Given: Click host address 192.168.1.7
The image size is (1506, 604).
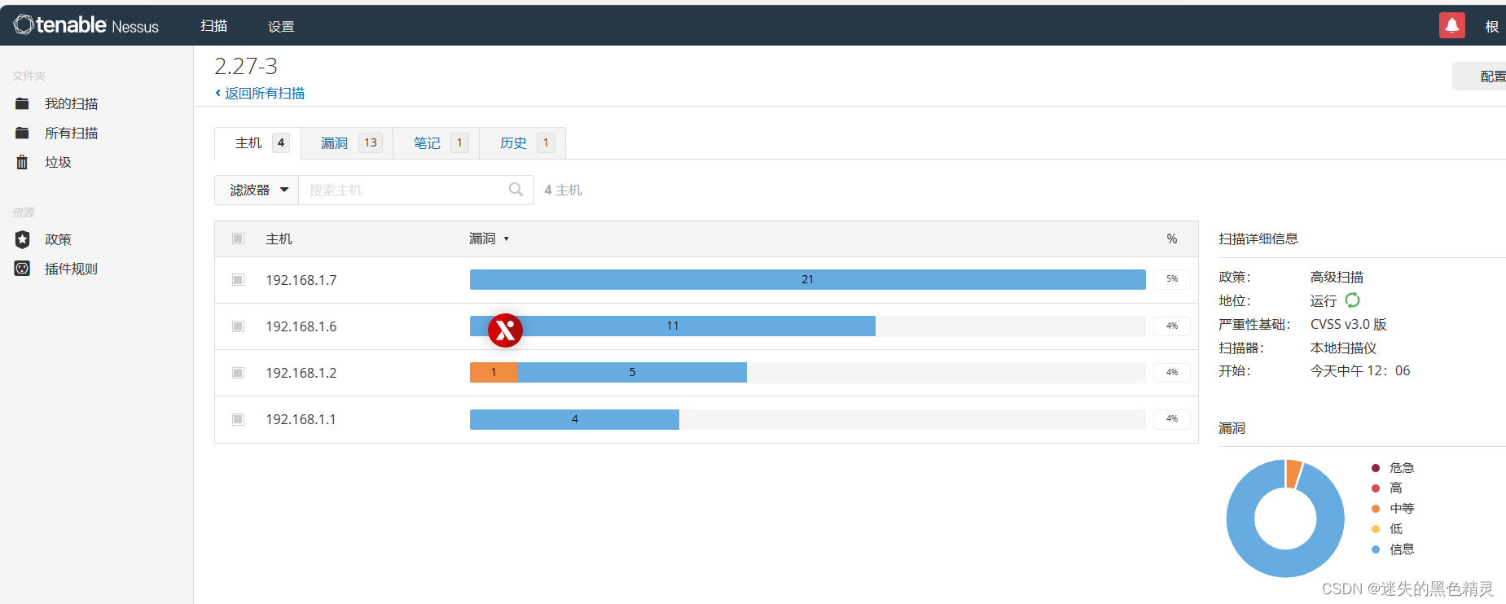Looking at the screenshot, I should click(301, 280).
